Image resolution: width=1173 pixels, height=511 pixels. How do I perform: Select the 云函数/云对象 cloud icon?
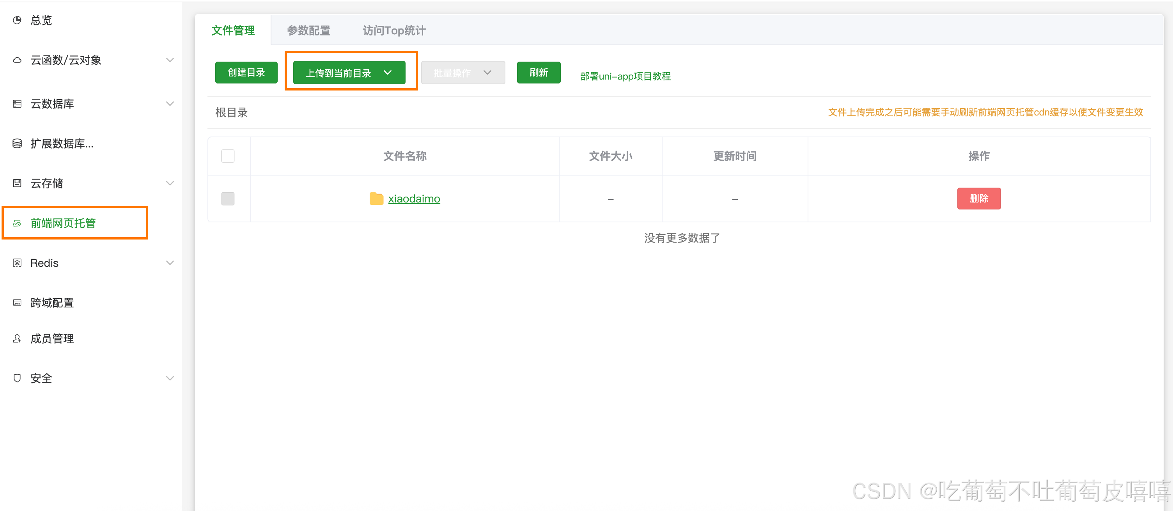(17, 60)
